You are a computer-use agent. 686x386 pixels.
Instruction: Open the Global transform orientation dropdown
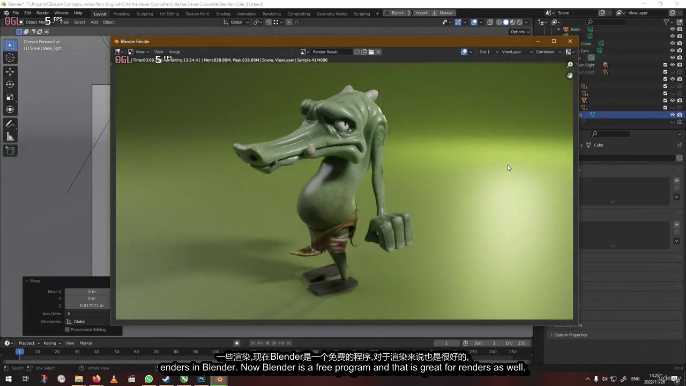tap(236, 22)
